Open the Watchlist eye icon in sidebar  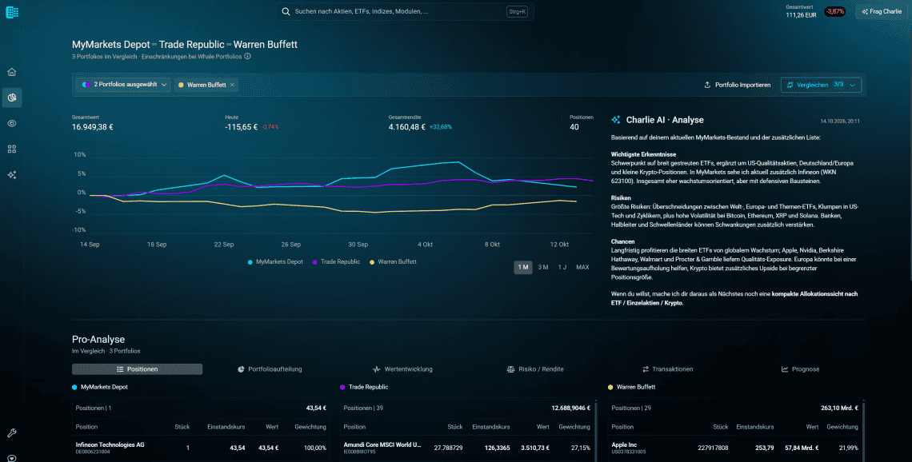[x=12, y=123]
